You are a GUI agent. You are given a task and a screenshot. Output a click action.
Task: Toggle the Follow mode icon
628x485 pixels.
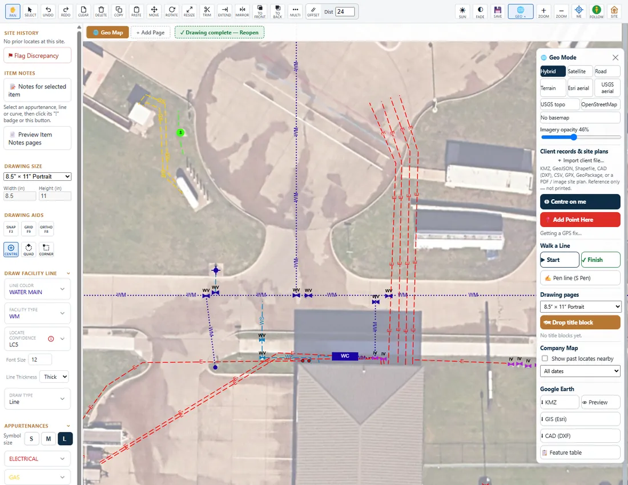597,11
